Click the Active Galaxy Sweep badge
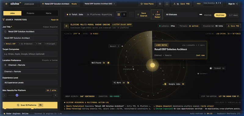244x116 pixels. 122,24
